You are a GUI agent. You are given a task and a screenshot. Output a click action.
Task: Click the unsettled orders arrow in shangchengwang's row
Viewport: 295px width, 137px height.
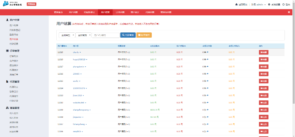click(207, 110)
